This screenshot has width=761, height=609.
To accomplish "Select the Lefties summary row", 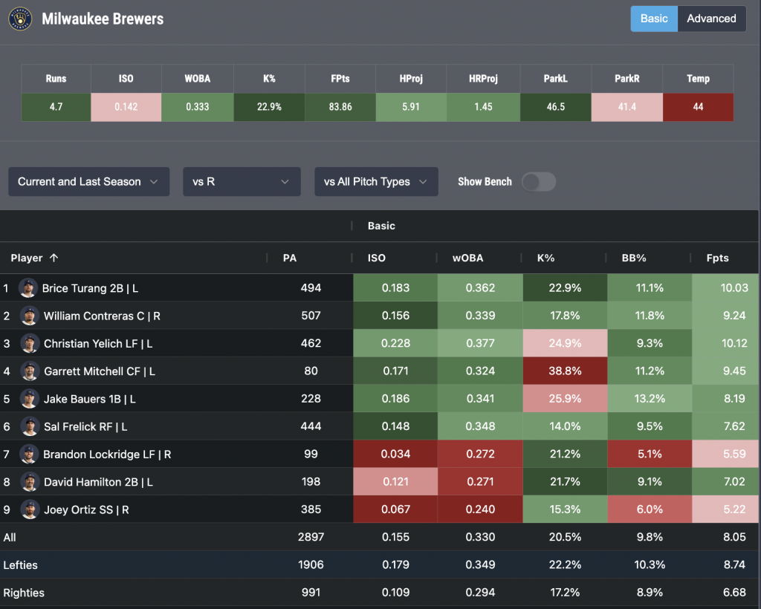I will tap(21, 565).
